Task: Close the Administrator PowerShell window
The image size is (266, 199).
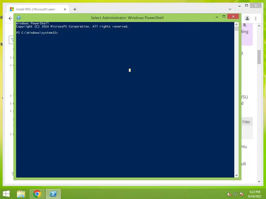Action: click(x=233, y=16)
